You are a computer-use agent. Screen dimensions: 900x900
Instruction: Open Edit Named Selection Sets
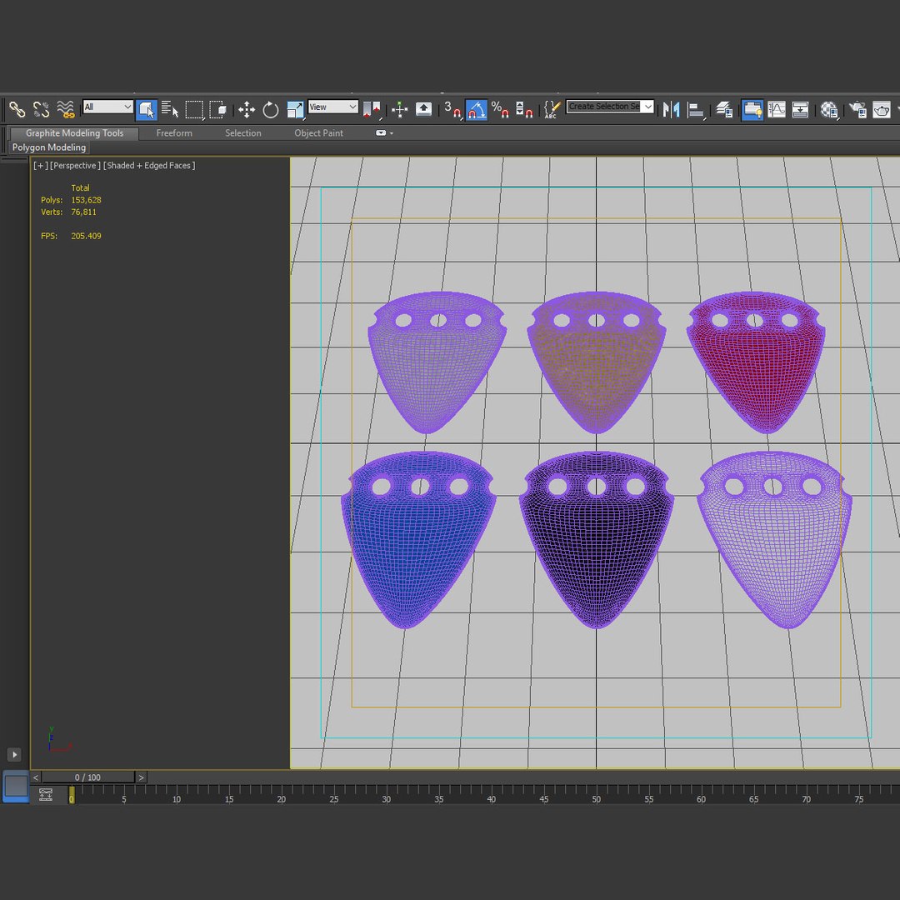click(x=552, y=109)
